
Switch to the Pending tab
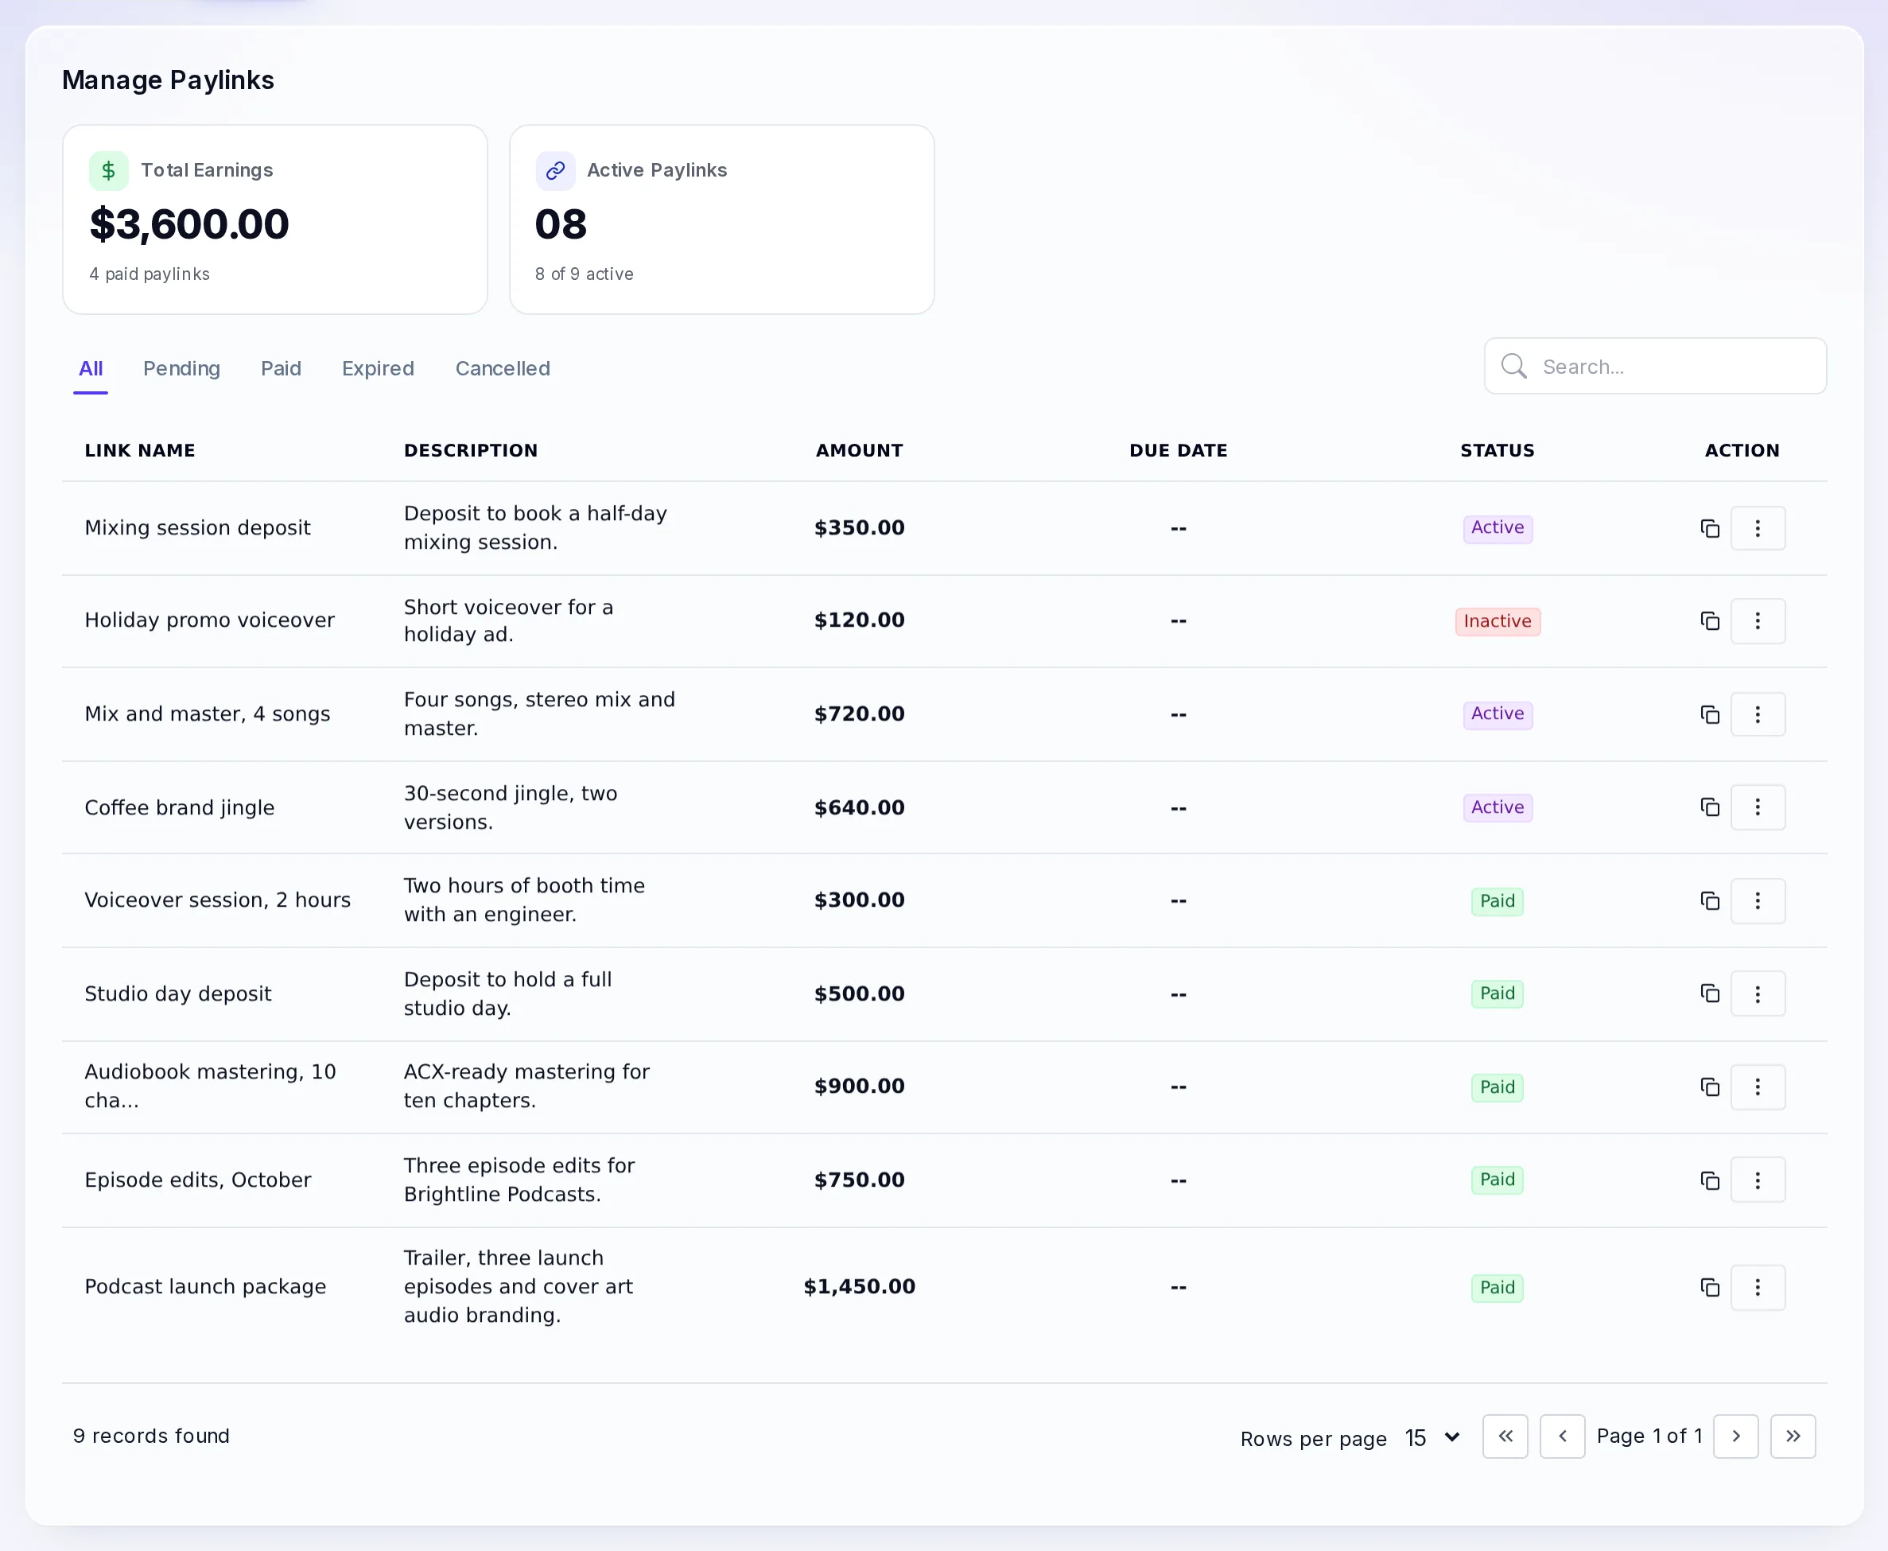[181, 368]
